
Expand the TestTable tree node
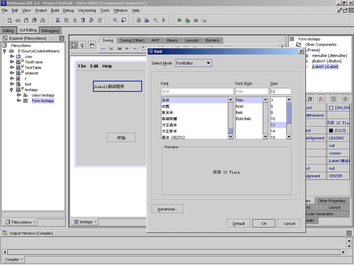[x=12, y=67]
